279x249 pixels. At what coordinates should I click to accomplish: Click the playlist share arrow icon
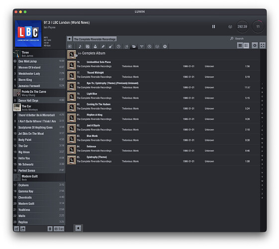[23, 229]
